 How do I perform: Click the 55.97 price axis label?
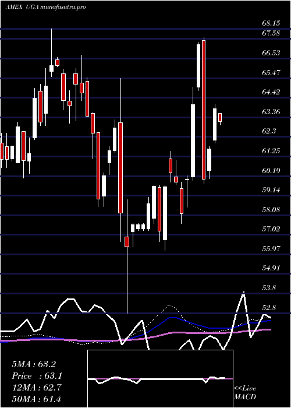[x=271, y=248]
